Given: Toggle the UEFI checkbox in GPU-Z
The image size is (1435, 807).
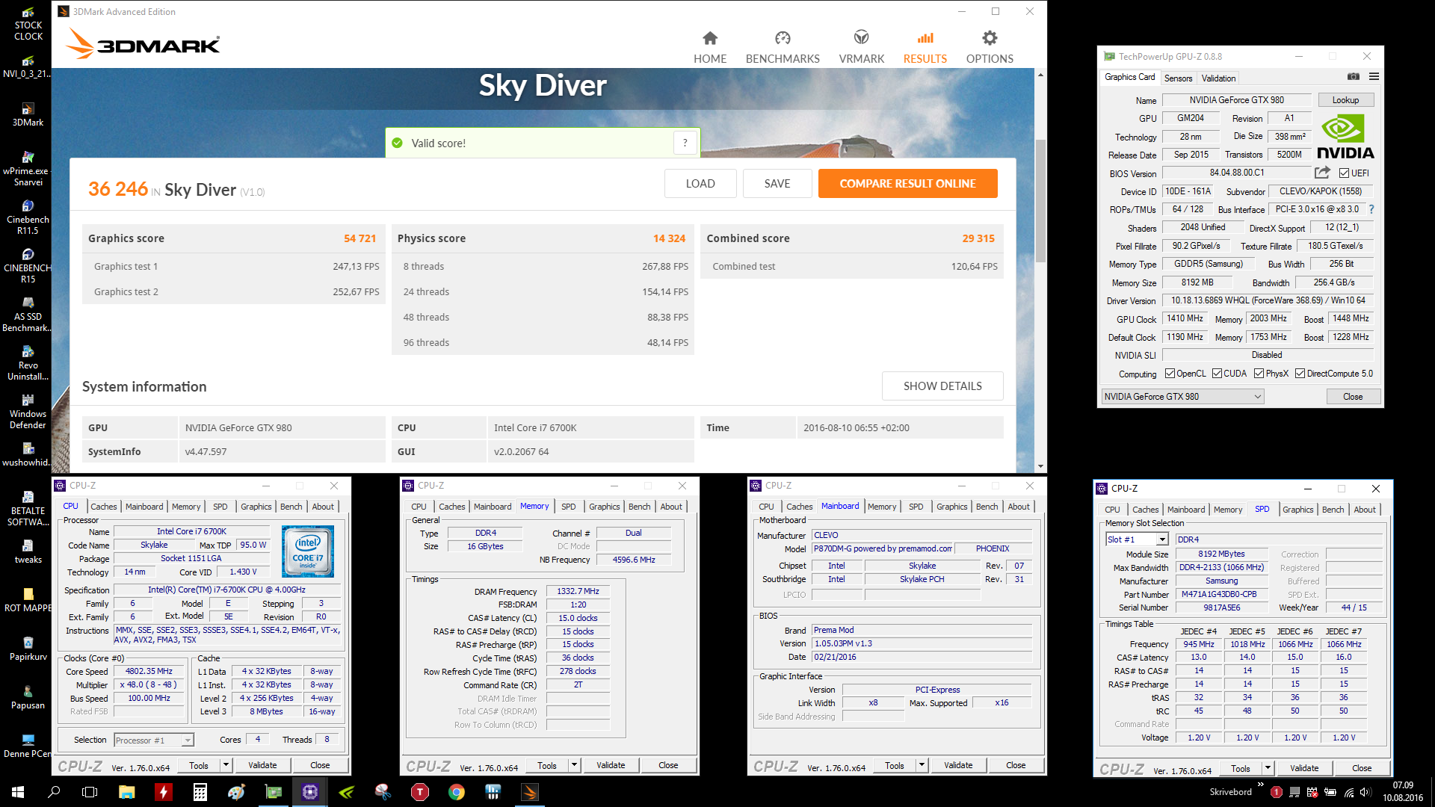Looking at the screenshot, I should point(1344,173).
